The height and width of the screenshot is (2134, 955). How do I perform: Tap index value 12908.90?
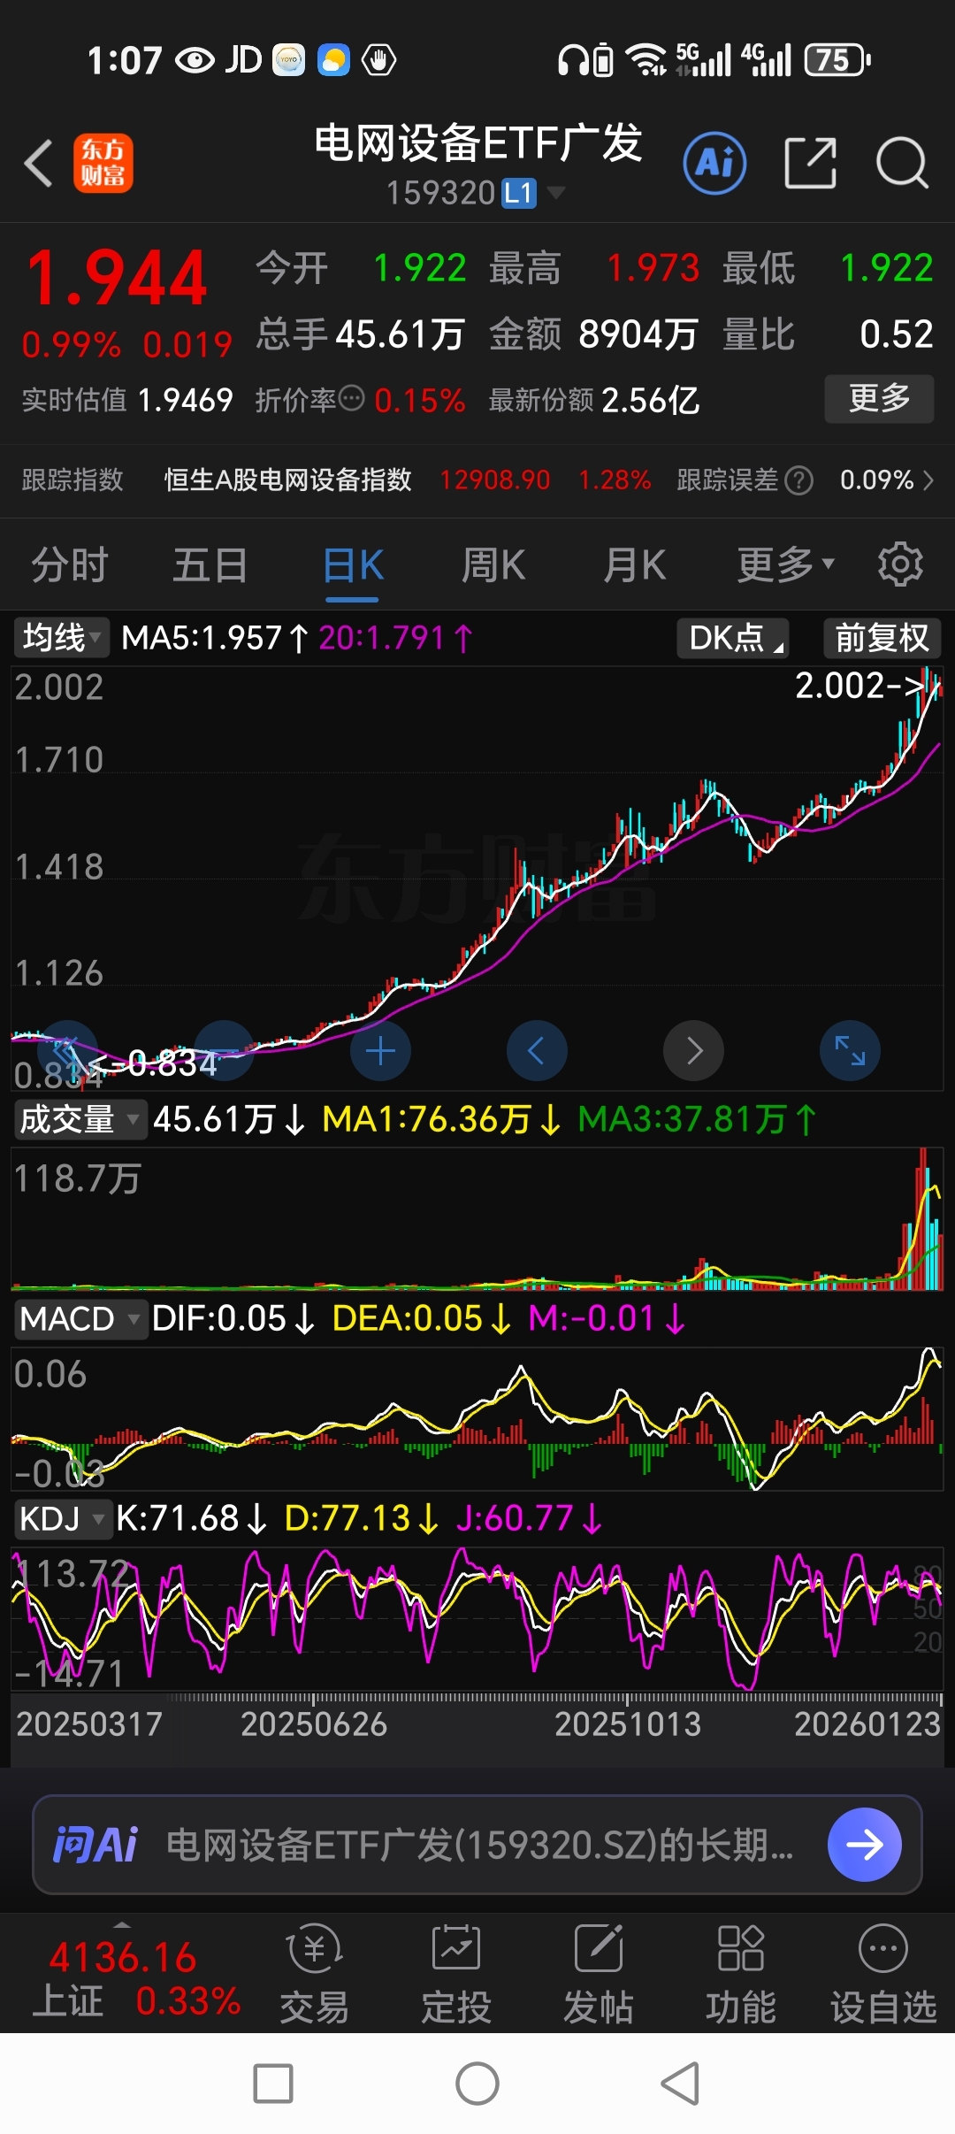[x=495, y=480]
